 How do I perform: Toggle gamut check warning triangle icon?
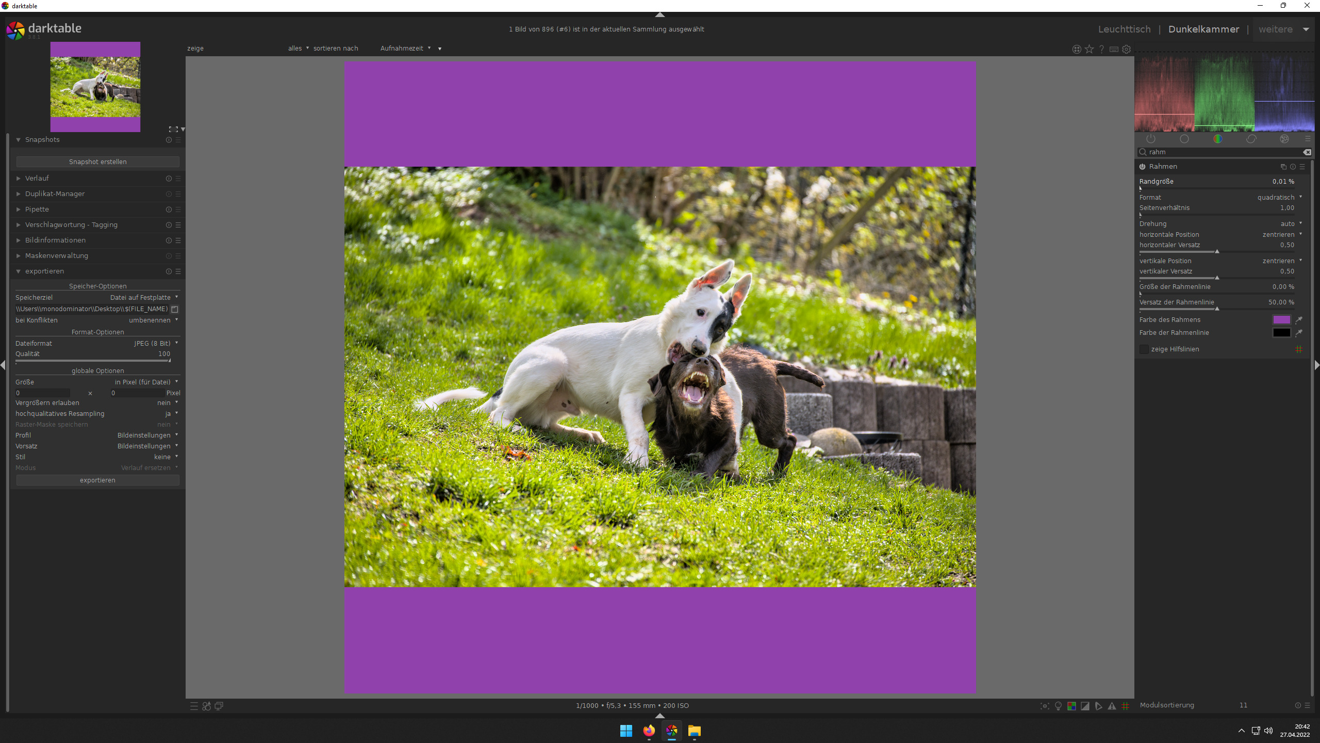point(1112,706)
